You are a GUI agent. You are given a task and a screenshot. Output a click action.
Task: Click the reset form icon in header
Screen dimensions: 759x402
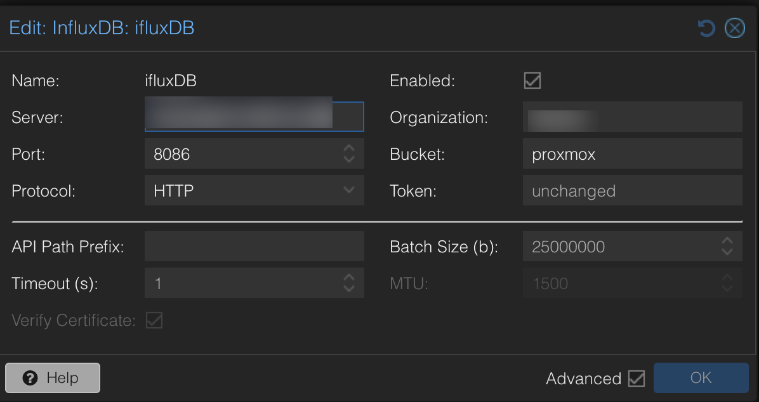pyautogui.click(x=706, y=29)
